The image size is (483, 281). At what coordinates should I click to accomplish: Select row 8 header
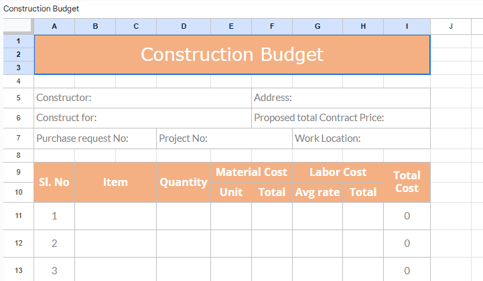(17, 155)
